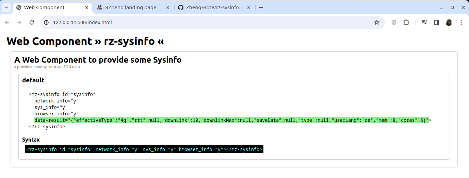Click the "Syntax" label
The image size is (469, 178).
tap(31, 140)
